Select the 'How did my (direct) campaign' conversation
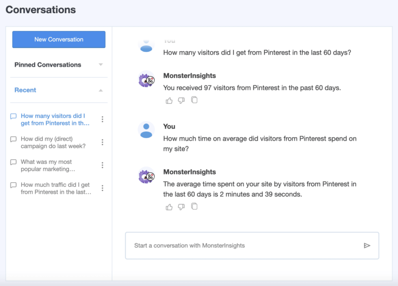Screen dimensions: 398x286 [x=54, y=142]
